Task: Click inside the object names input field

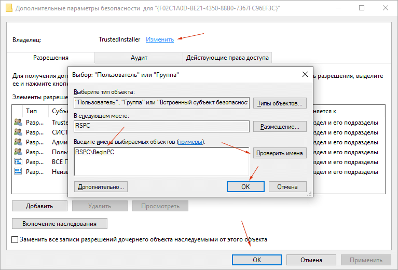Action: (161, 161)
